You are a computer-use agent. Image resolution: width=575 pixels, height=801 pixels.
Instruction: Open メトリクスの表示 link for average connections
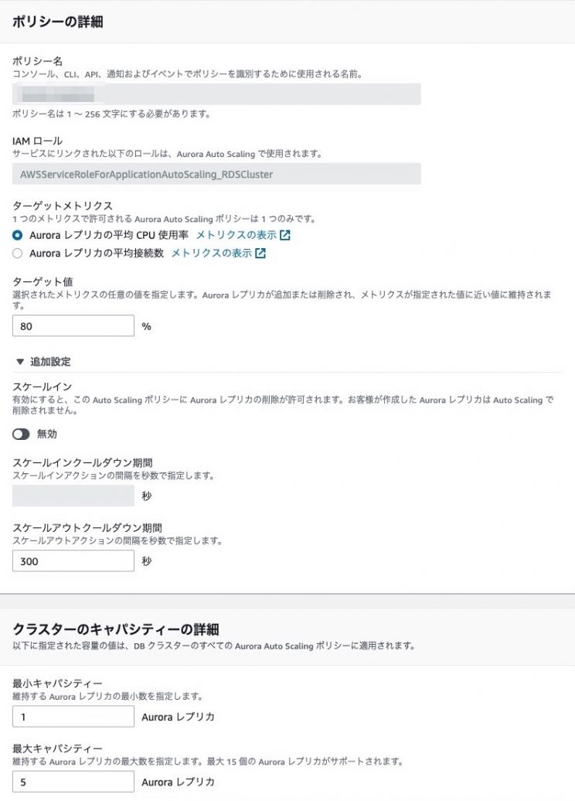coord(211,253)
